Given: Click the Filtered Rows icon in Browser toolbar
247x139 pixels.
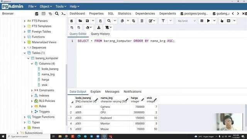Looking at the screenshot, I should tap(50, 14).
